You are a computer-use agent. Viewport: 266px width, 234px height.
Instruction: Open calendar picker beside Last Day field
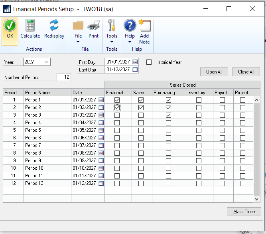[x=135, y=69]
